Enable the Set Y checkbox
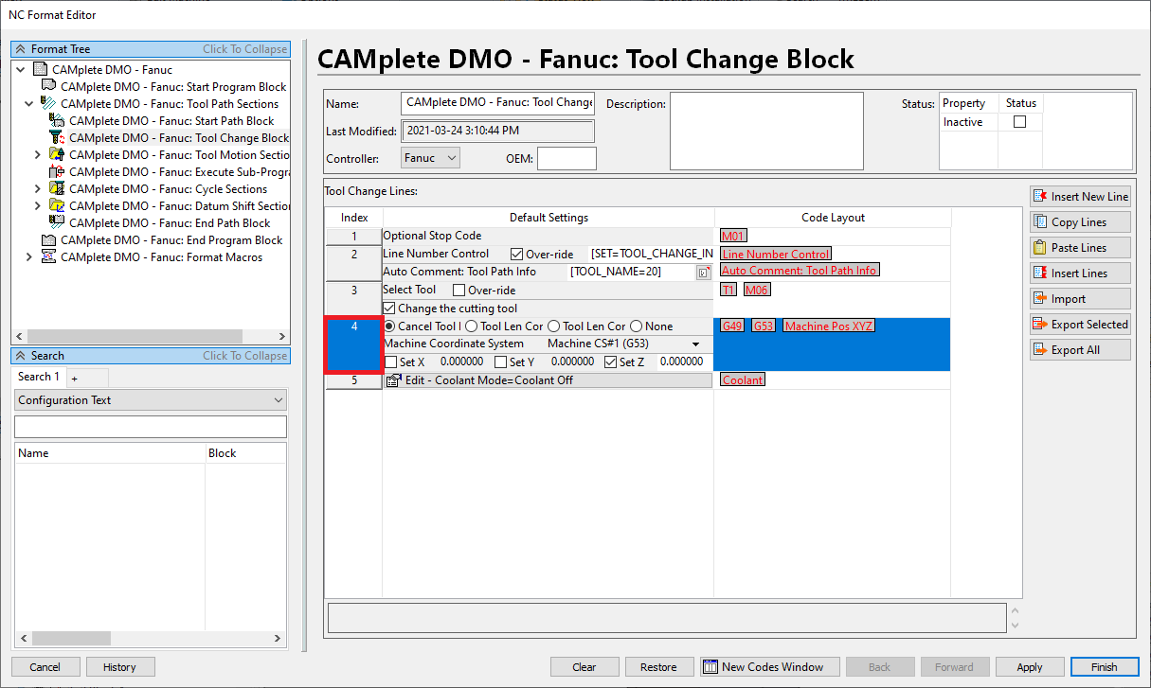The image size is (1151, 688). pyautogui.click(x=501, y=362)
